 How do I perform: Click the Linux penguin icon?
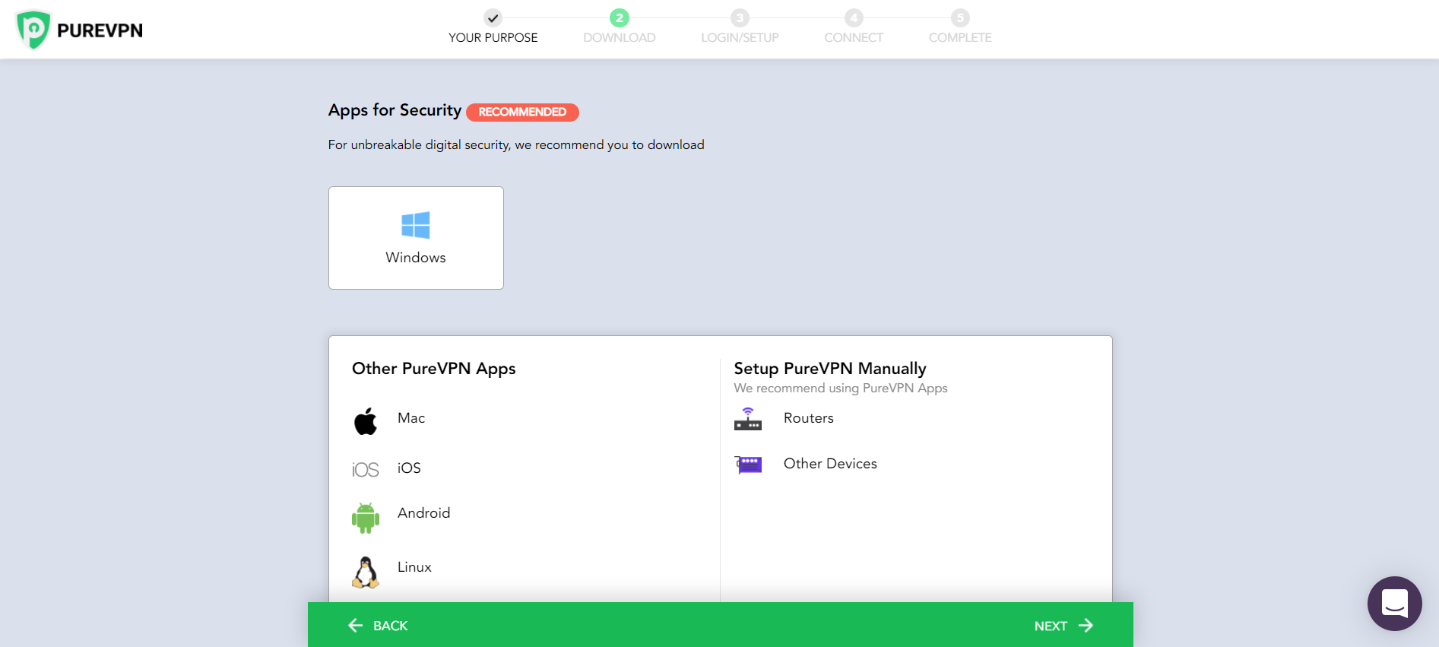(366, 572)
